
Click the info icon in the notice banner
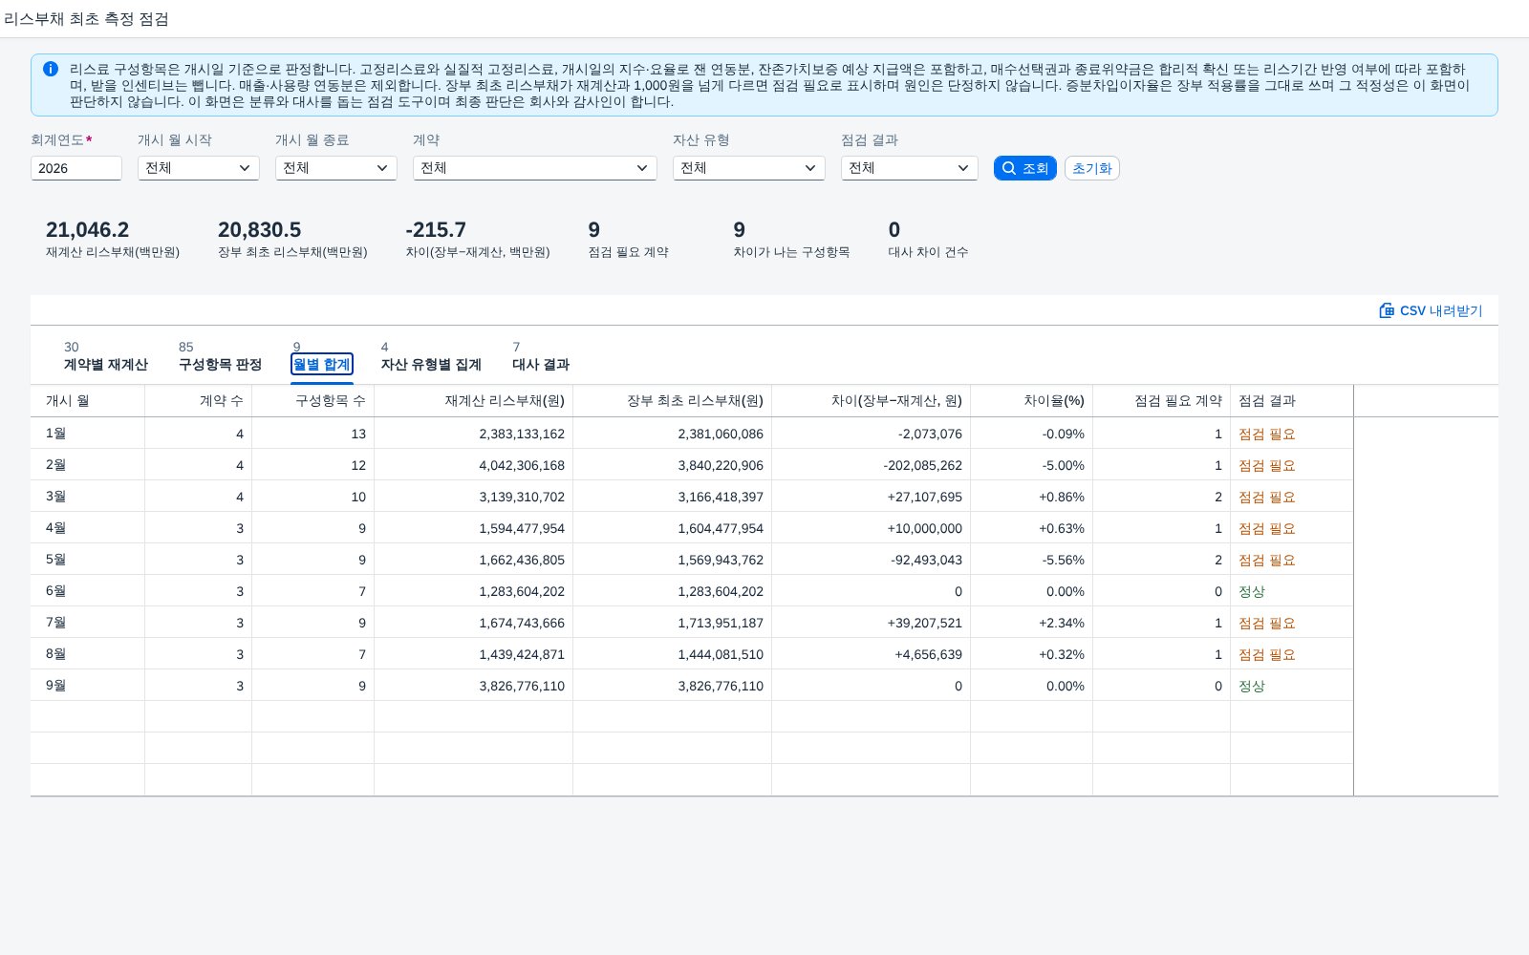(51, 69)
